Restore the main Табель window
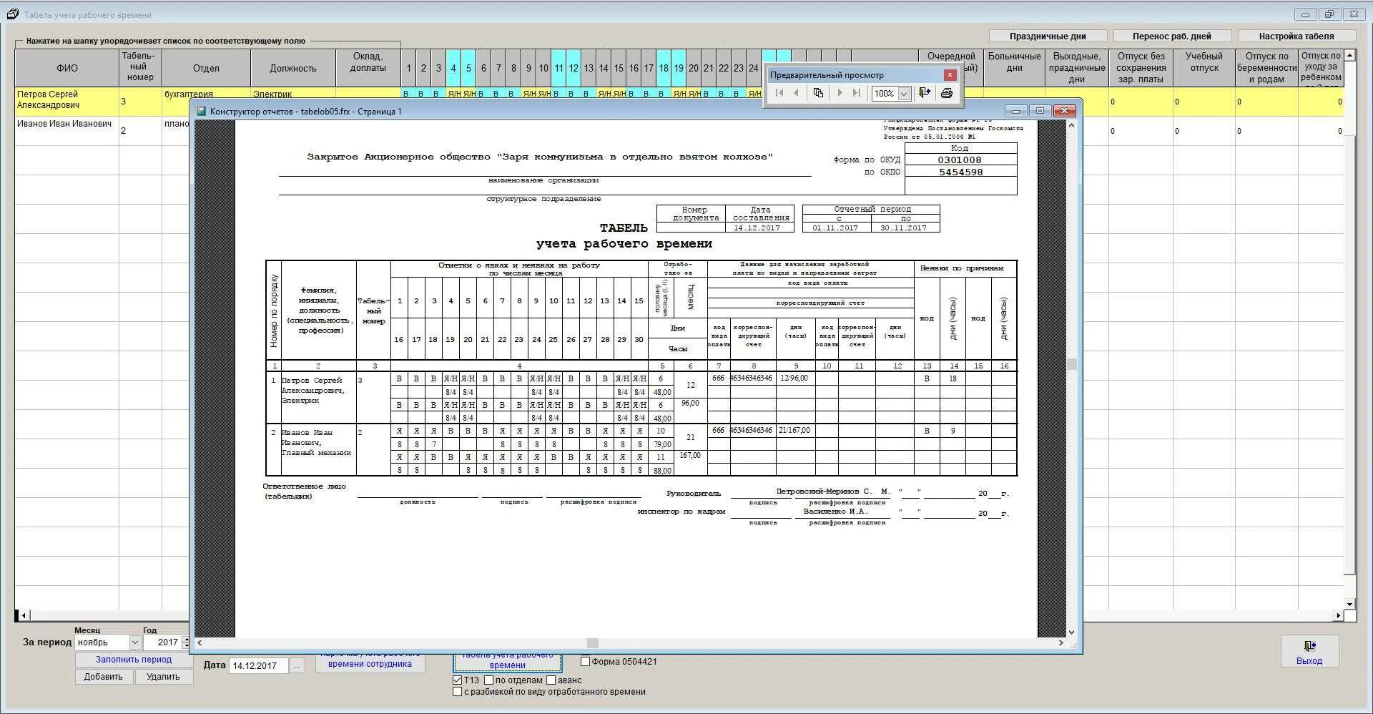Viewport: 1373px width, 714px height. tap(1329, 14)
